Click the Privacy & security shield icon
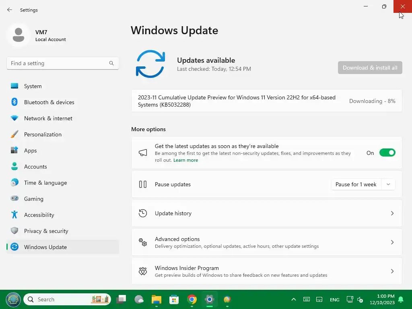Viewport: 412px width, 309px height. coord(14,231)
